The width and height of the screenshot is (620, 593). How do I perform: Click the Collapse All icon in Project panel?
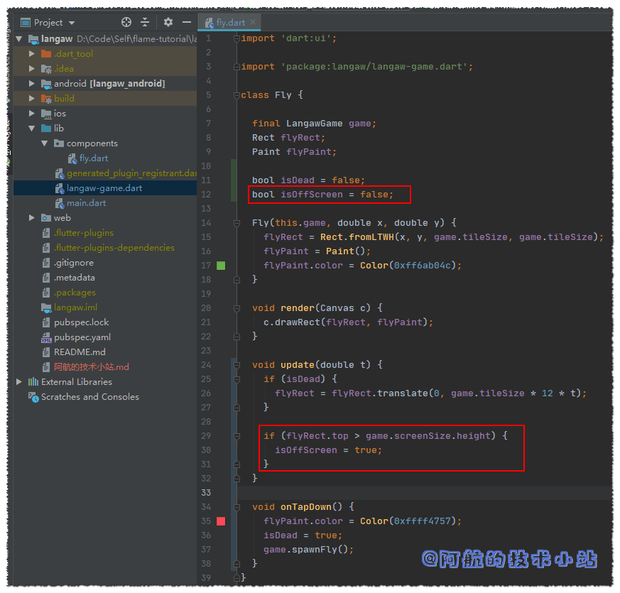point(145,23)
